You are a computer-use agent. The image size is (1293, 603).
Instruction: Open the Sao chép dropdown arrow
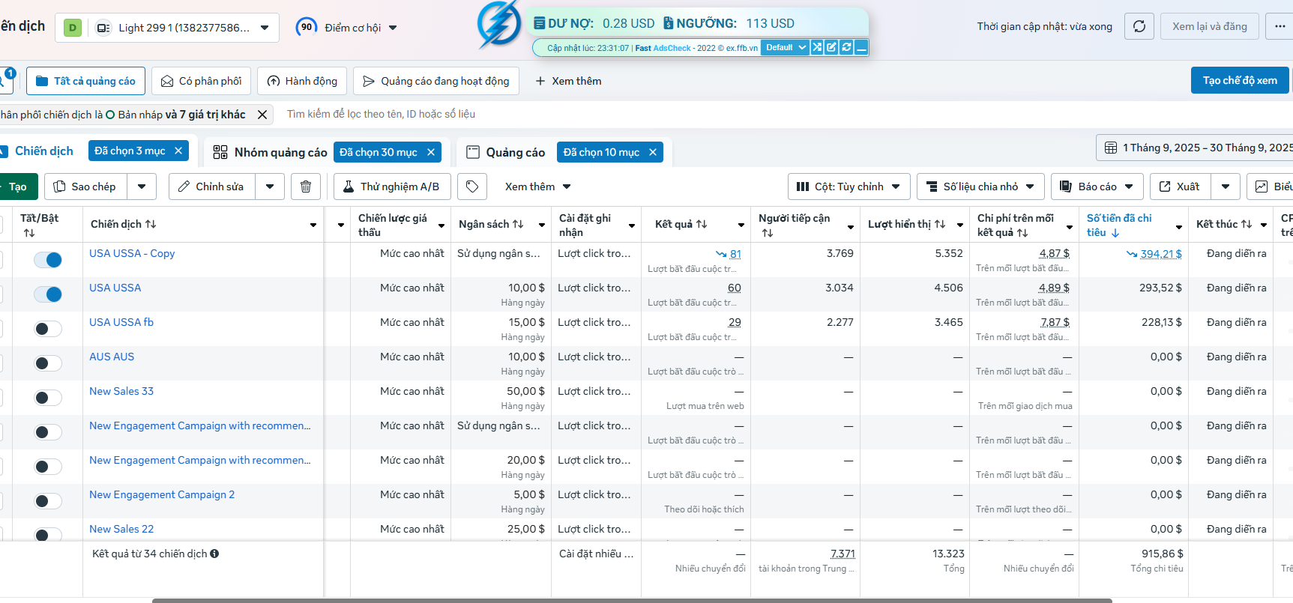coord(142,187)
